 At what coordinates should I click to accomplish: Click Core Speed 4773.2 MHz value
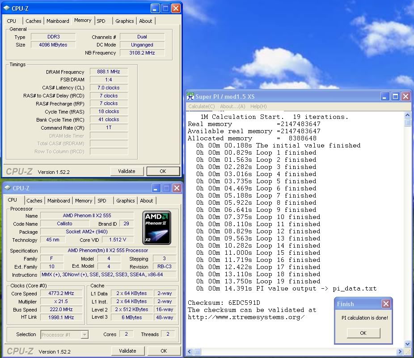tap(61, 293)
